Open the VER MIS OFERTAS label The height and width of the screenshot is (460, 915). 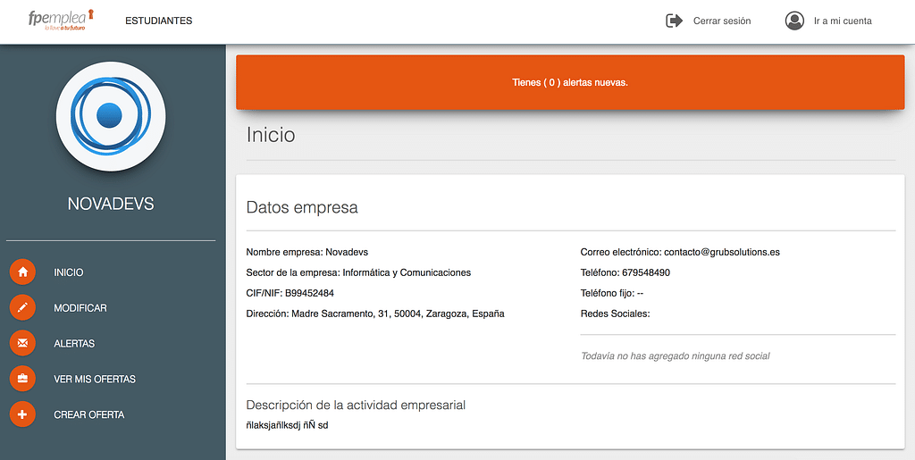[x=95, y=380]
